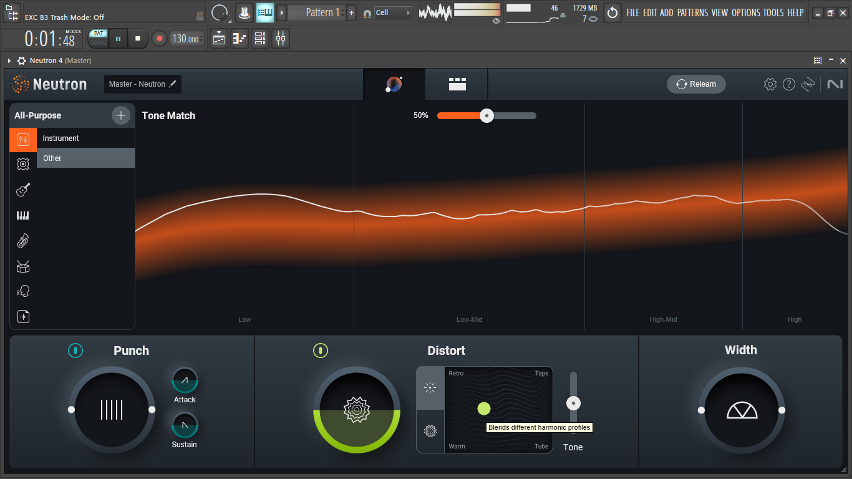Add a new target with plus button
Image resolution: width=852 pixels, height=479 pixels.
(120, 115)
